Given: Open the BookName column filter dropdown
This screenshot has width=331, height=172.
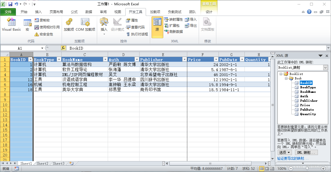Looking at the screenshot, I should tap(105, 59).
